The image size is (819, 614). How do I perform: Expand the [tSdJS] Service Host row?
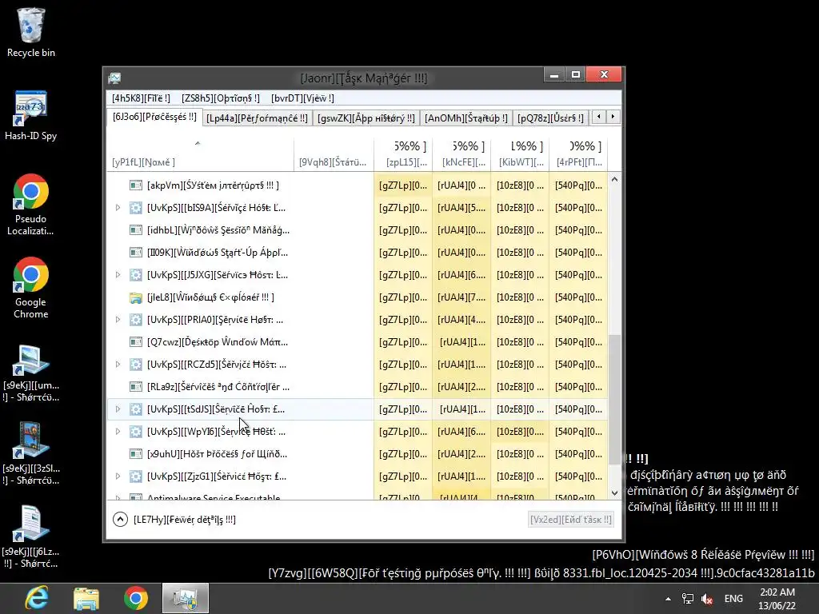point(118,409)
